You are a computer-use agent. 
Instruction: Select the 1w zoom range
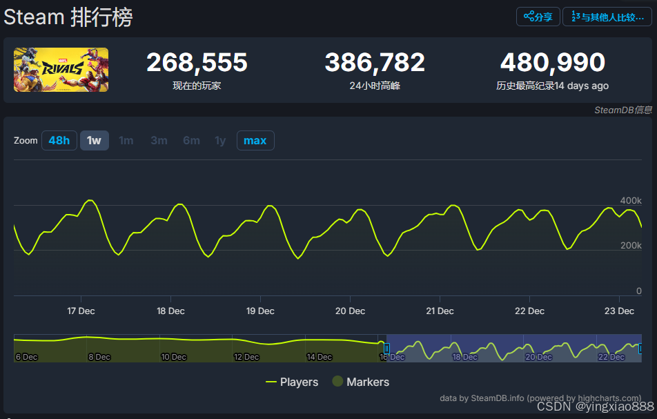95,140
